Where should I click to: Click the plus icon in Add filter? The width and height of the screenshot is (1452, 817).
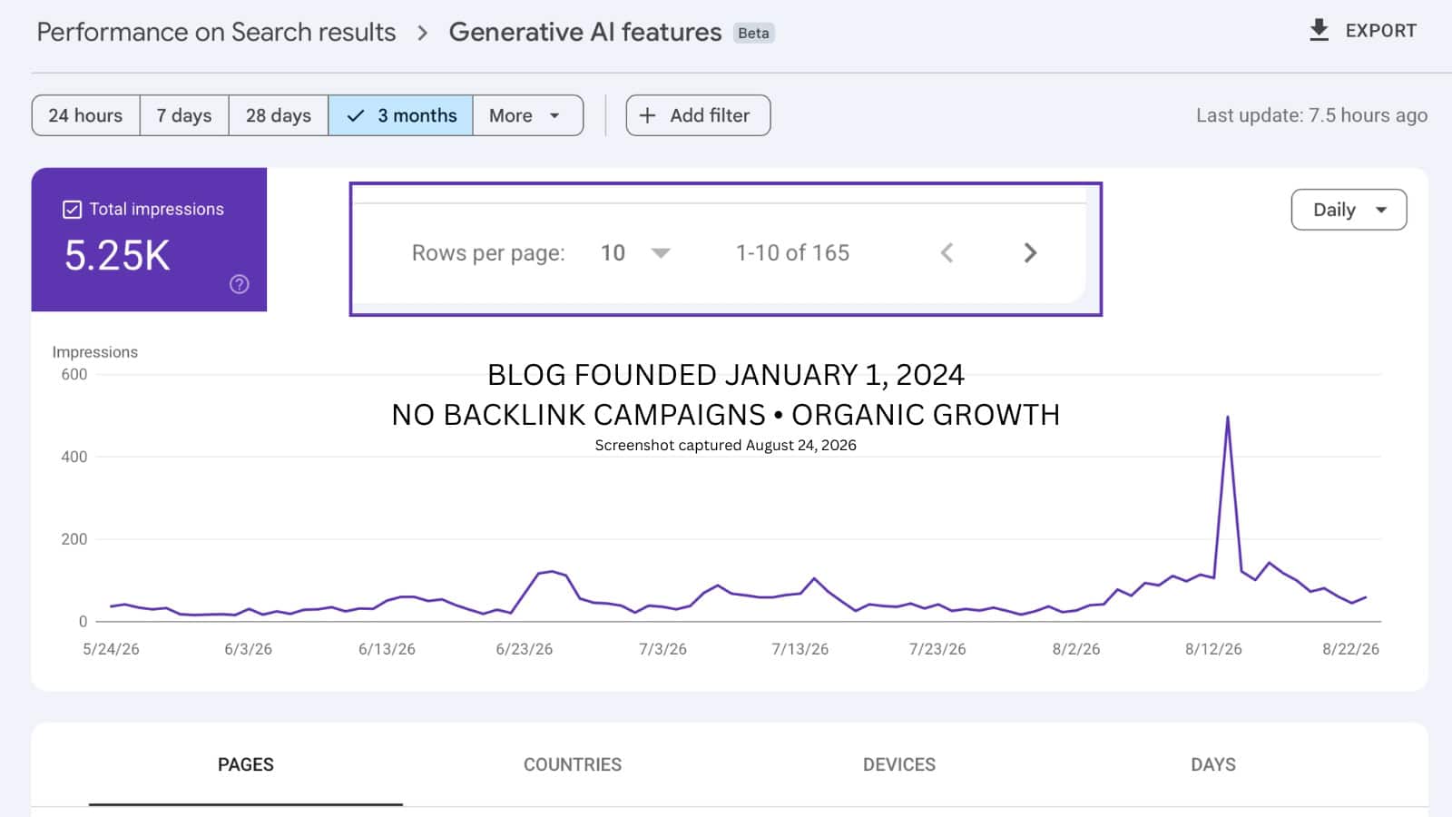click(x=647, y=115)
